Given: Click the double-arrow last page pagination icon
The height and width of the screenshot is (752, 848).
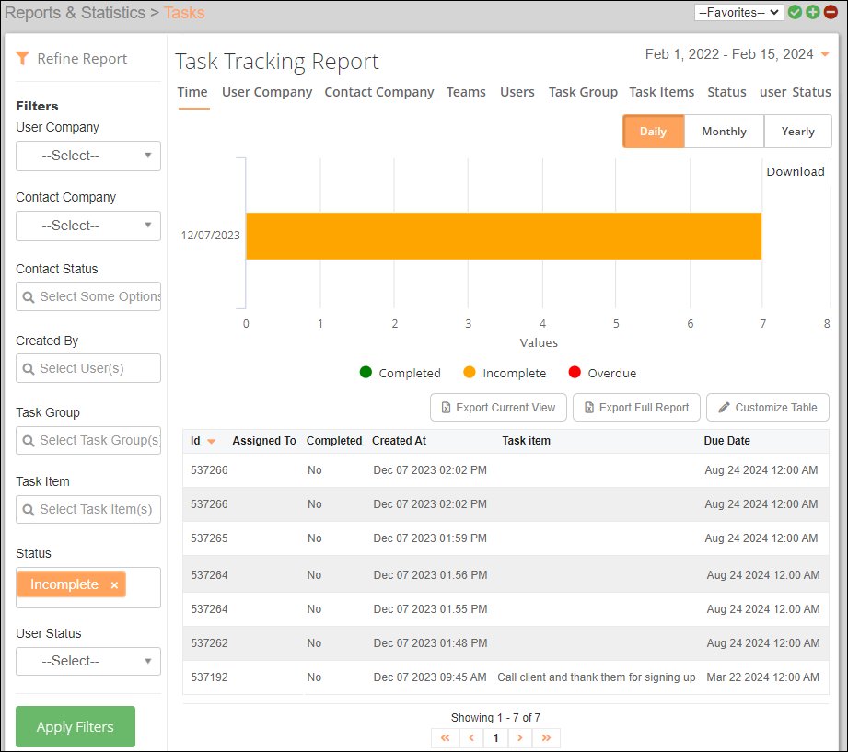Looking at the screenshot, I should tap(546, 737).
